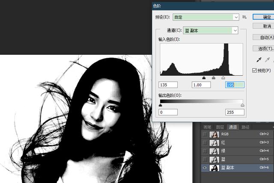The width and height of the screenshot is (274, 183).
Task: Hide the 蓝 副本 channel eye icon
Action: coord(205,168)
